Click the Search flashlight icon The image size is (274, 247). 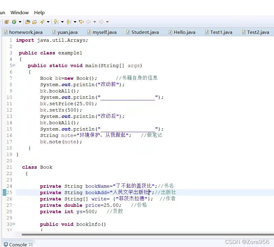point(42,22)
